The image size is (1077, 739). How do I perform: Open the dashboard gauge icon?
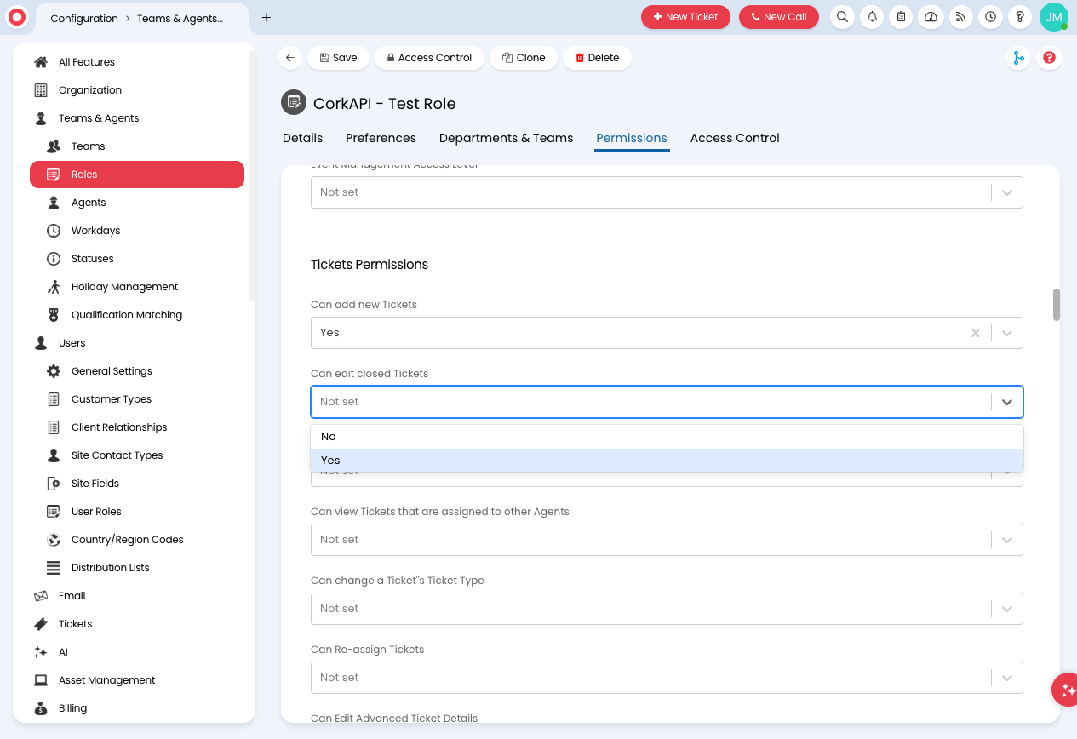[931, 17]
